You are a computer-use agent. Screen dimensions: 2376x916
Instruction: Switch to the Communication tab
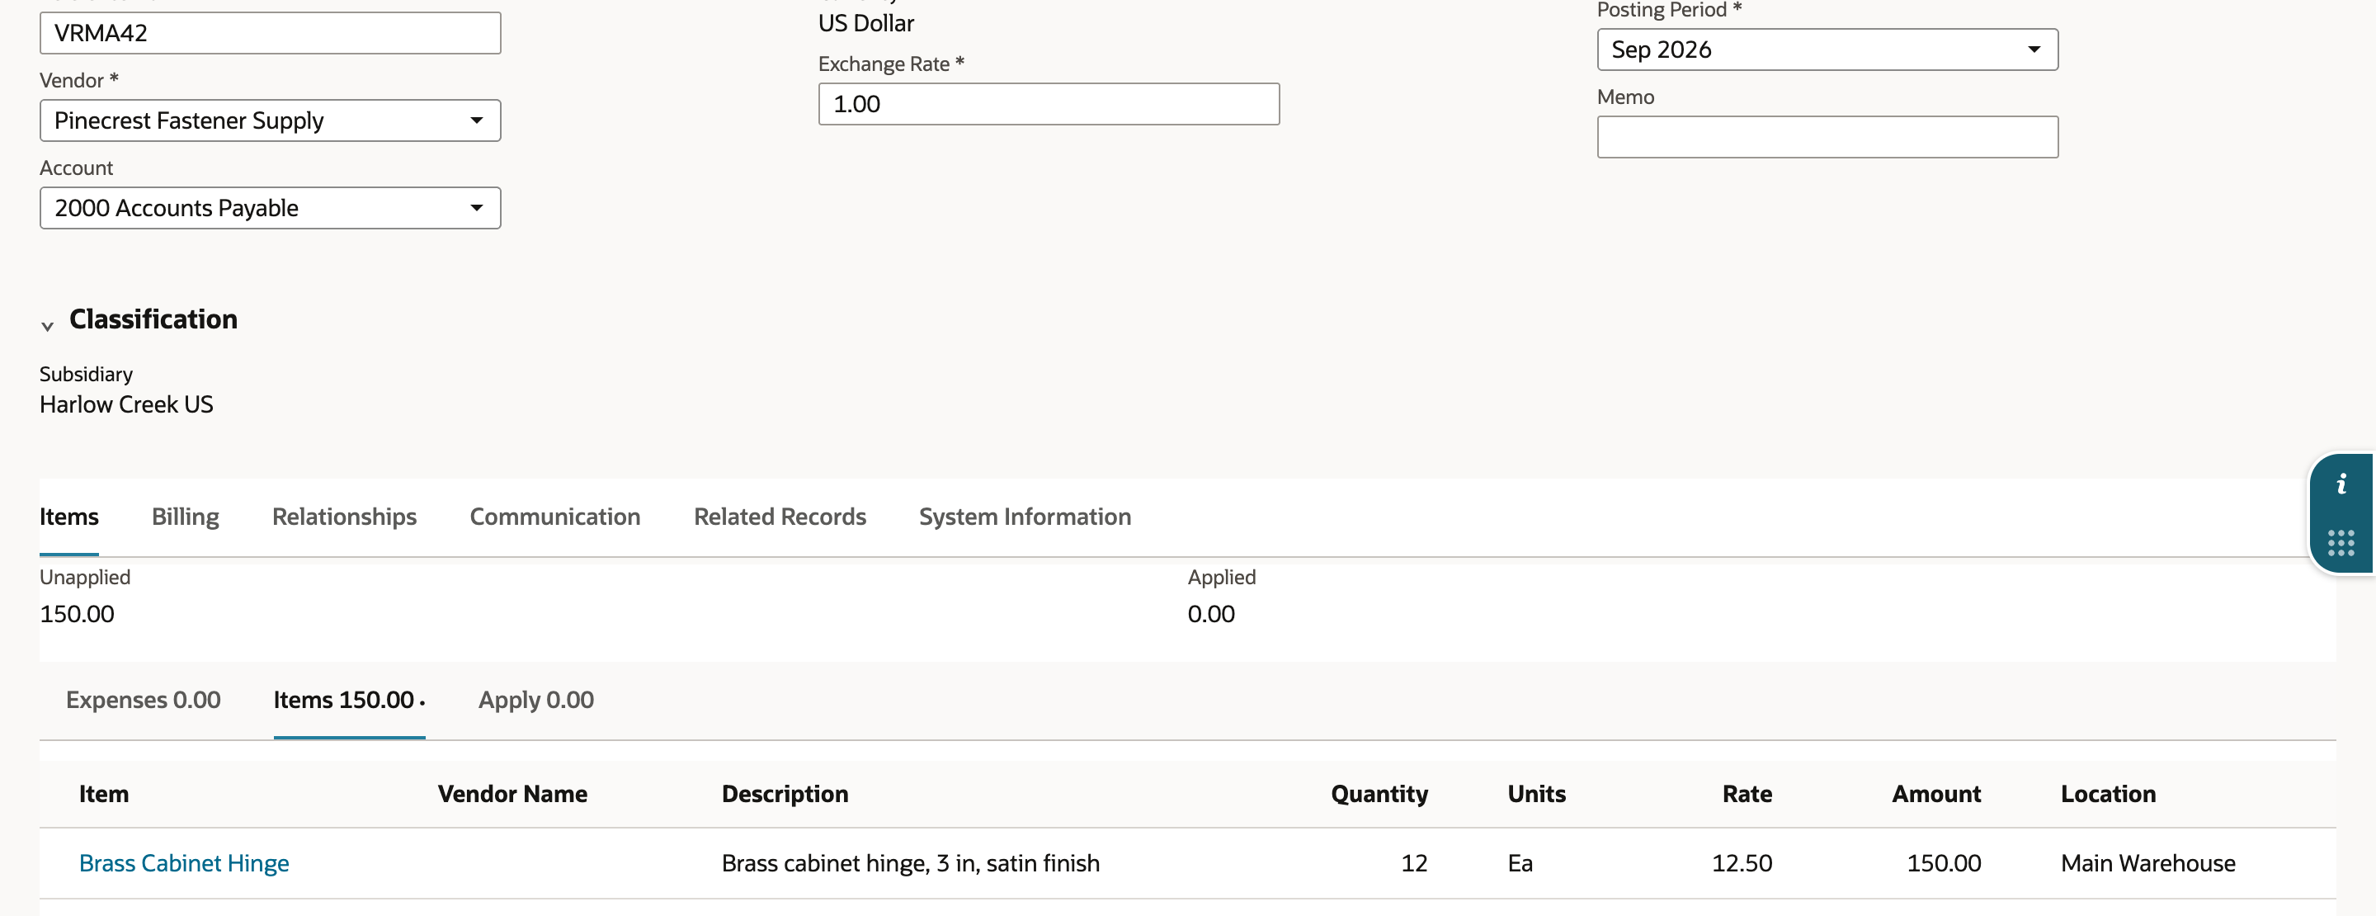pyautogui.click(x=555, y=517)
